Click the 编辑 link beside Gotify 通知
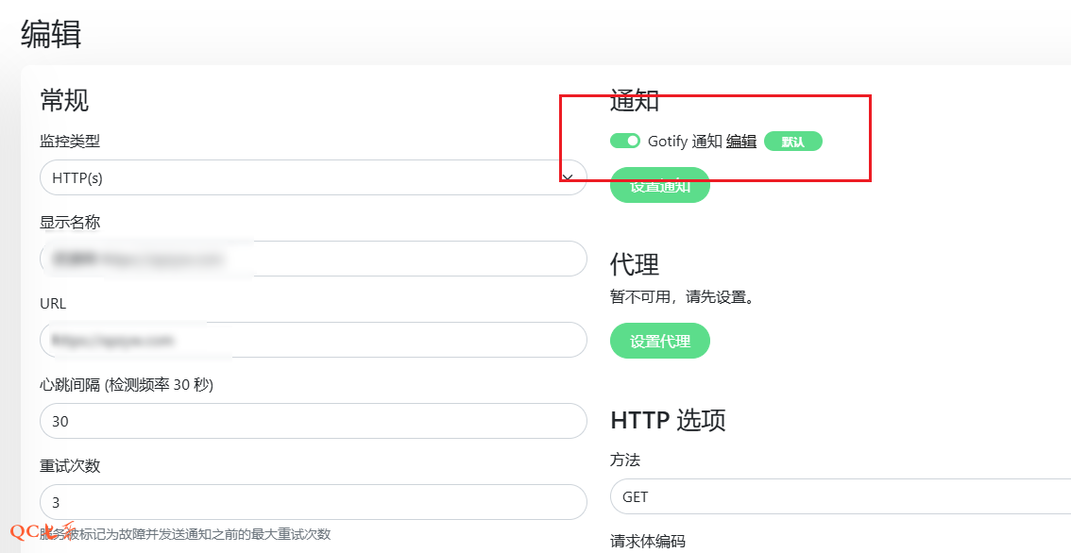 tap(741, 142)
